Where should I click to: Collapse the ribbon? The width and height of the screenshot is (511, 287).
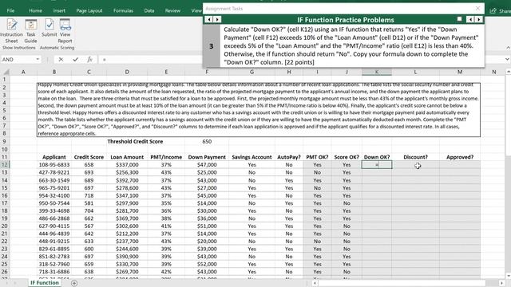coord(508,48)
